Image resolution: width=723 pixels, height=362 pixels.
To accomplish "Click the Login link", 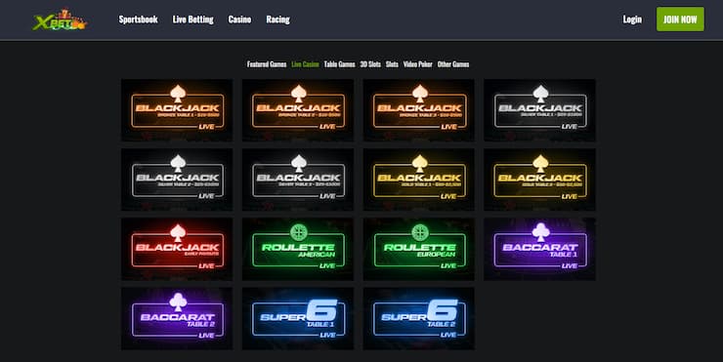I will pos(632,20).
